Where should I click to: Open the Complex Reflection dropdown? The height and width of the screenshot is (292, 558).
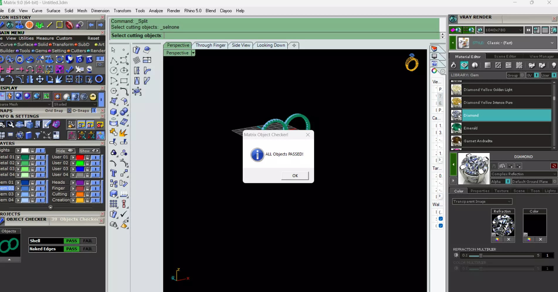click(x=524, y=174)
